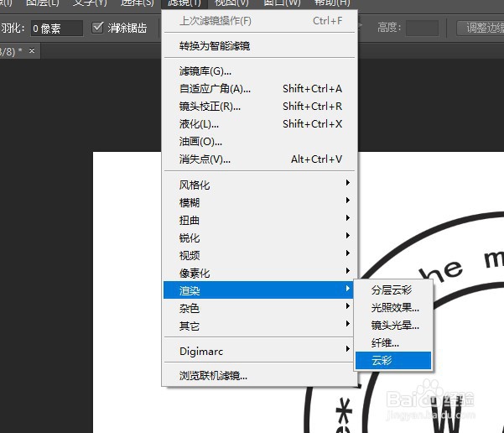Click the 高度 input field
This screenshot has height=433, width=504.
coord(422,29)
